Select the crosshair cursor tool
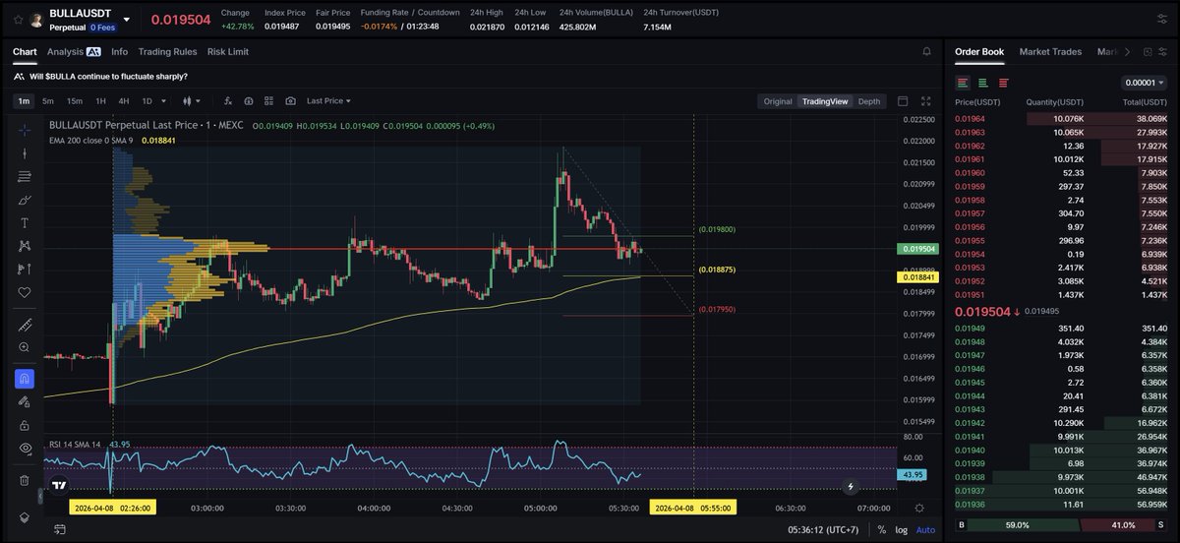Screen dimensions: 1180x543 pos(25,129)
